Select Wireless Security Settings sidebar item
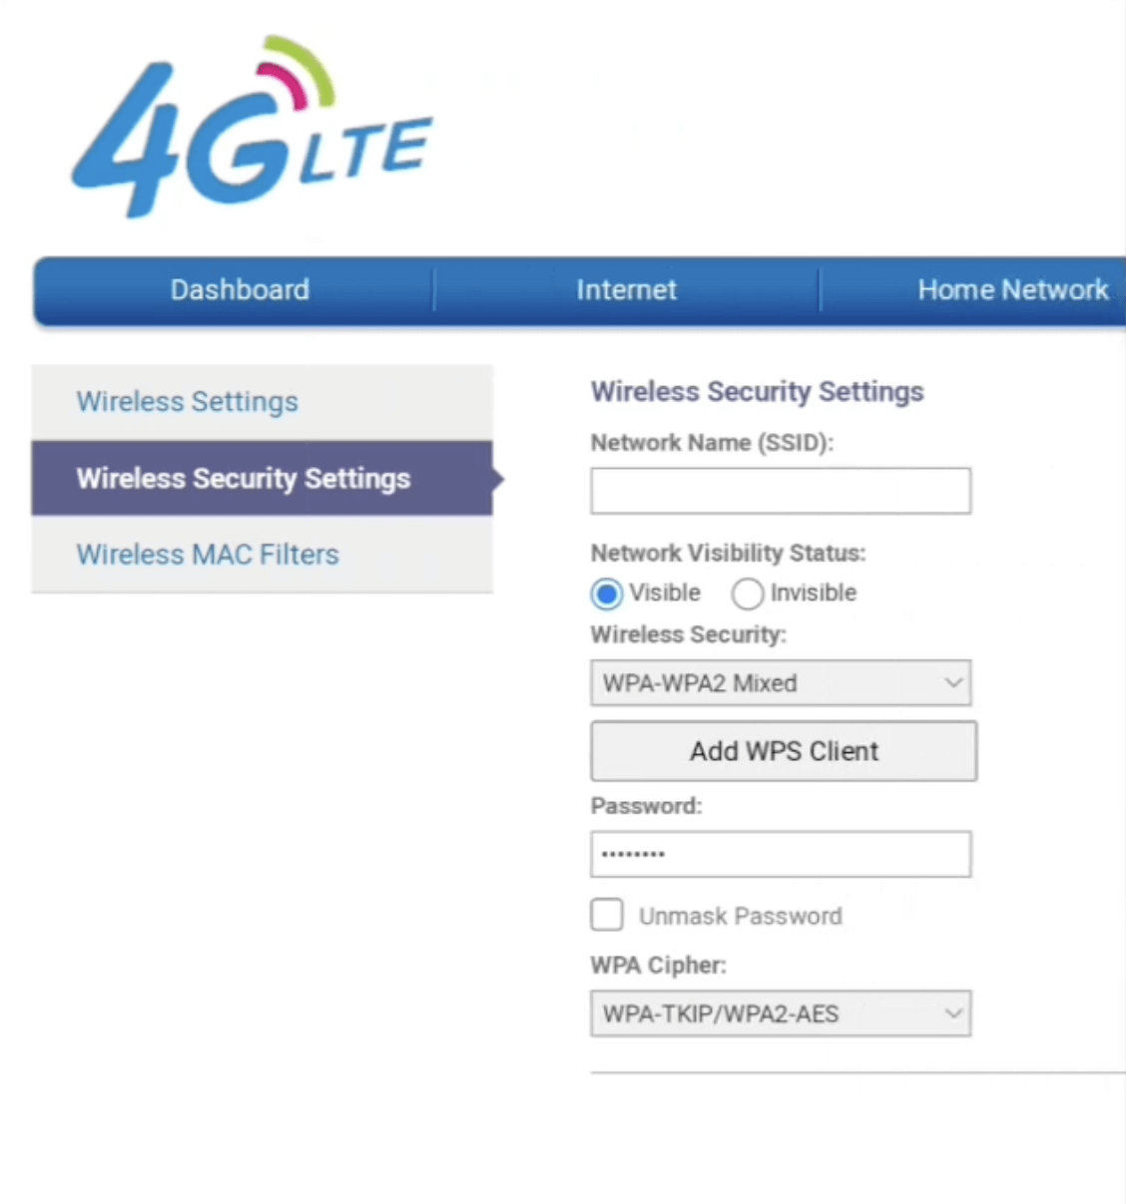1126x1204 pixels. tap(244, 479)
